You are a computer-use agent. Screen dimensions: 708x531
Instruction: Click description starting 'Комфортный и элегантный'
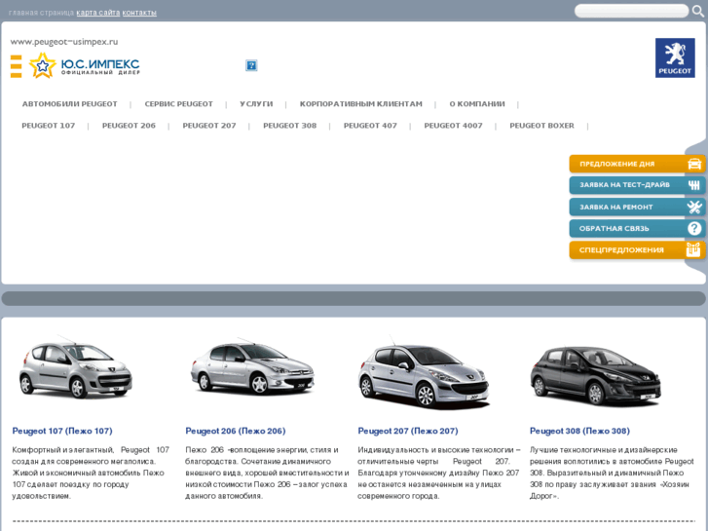coord(91,473)
